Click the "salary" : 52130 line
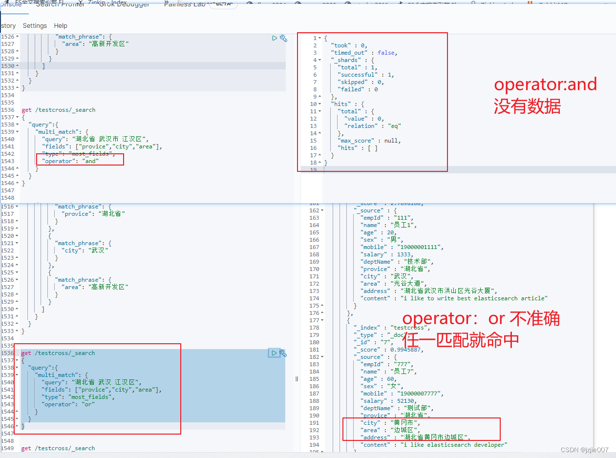 (x=389, y=401)
